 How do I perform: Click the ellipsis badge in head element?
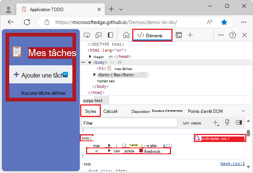point(110,57)
